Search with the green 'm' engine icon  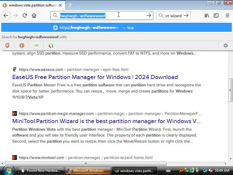click(36, 45)
